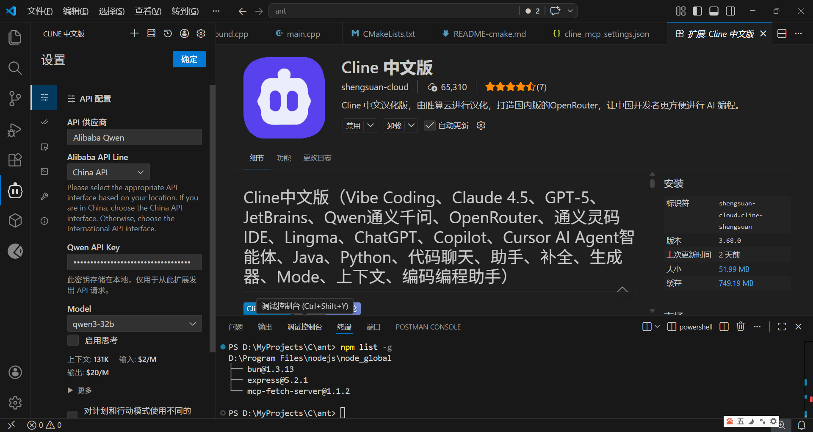Viewport: 813px width, 432px height.
Task: Toggle the secondary side bar from the title bar
Action: pos(730,11)
